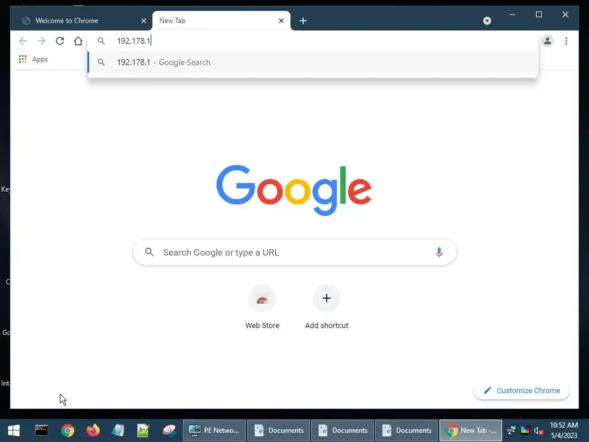Click the muted volume tray icon
Screen dimensions: 589x442
tap(538, 430)
